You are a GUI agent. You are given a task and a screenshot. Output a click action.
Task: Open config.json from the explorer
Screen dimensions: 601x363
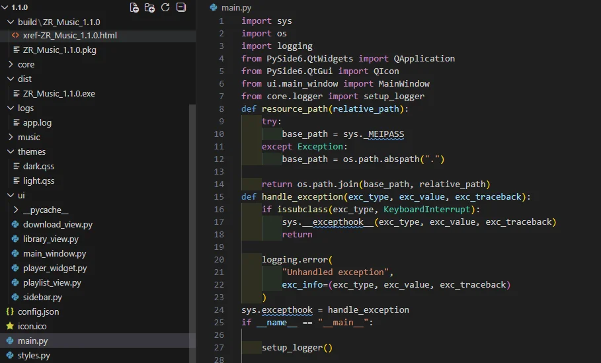[38, 311]
